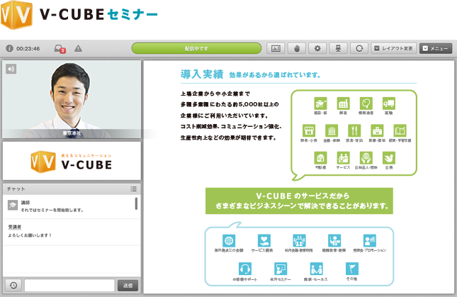Click the blue heart in hand icon
This screenshot has height=297, width=457.
coord(264,241)
